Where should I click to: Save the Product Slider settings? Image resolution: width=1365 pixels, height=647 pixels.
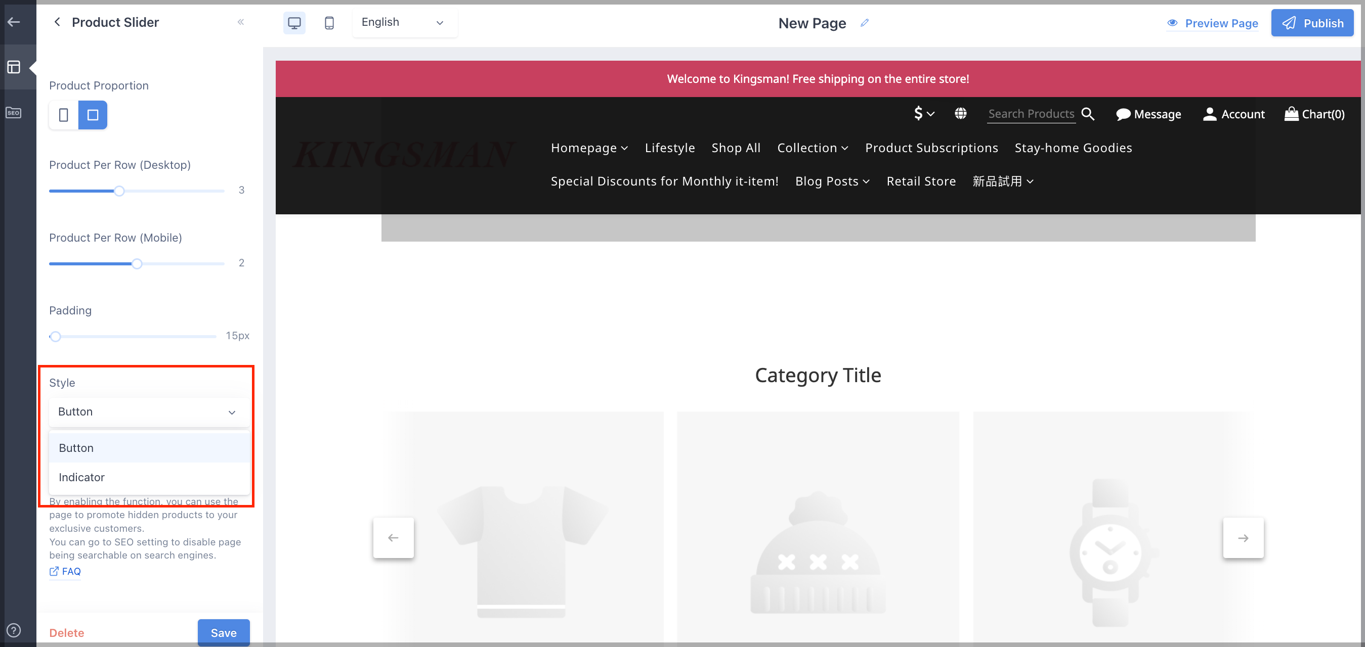(224, 633)
